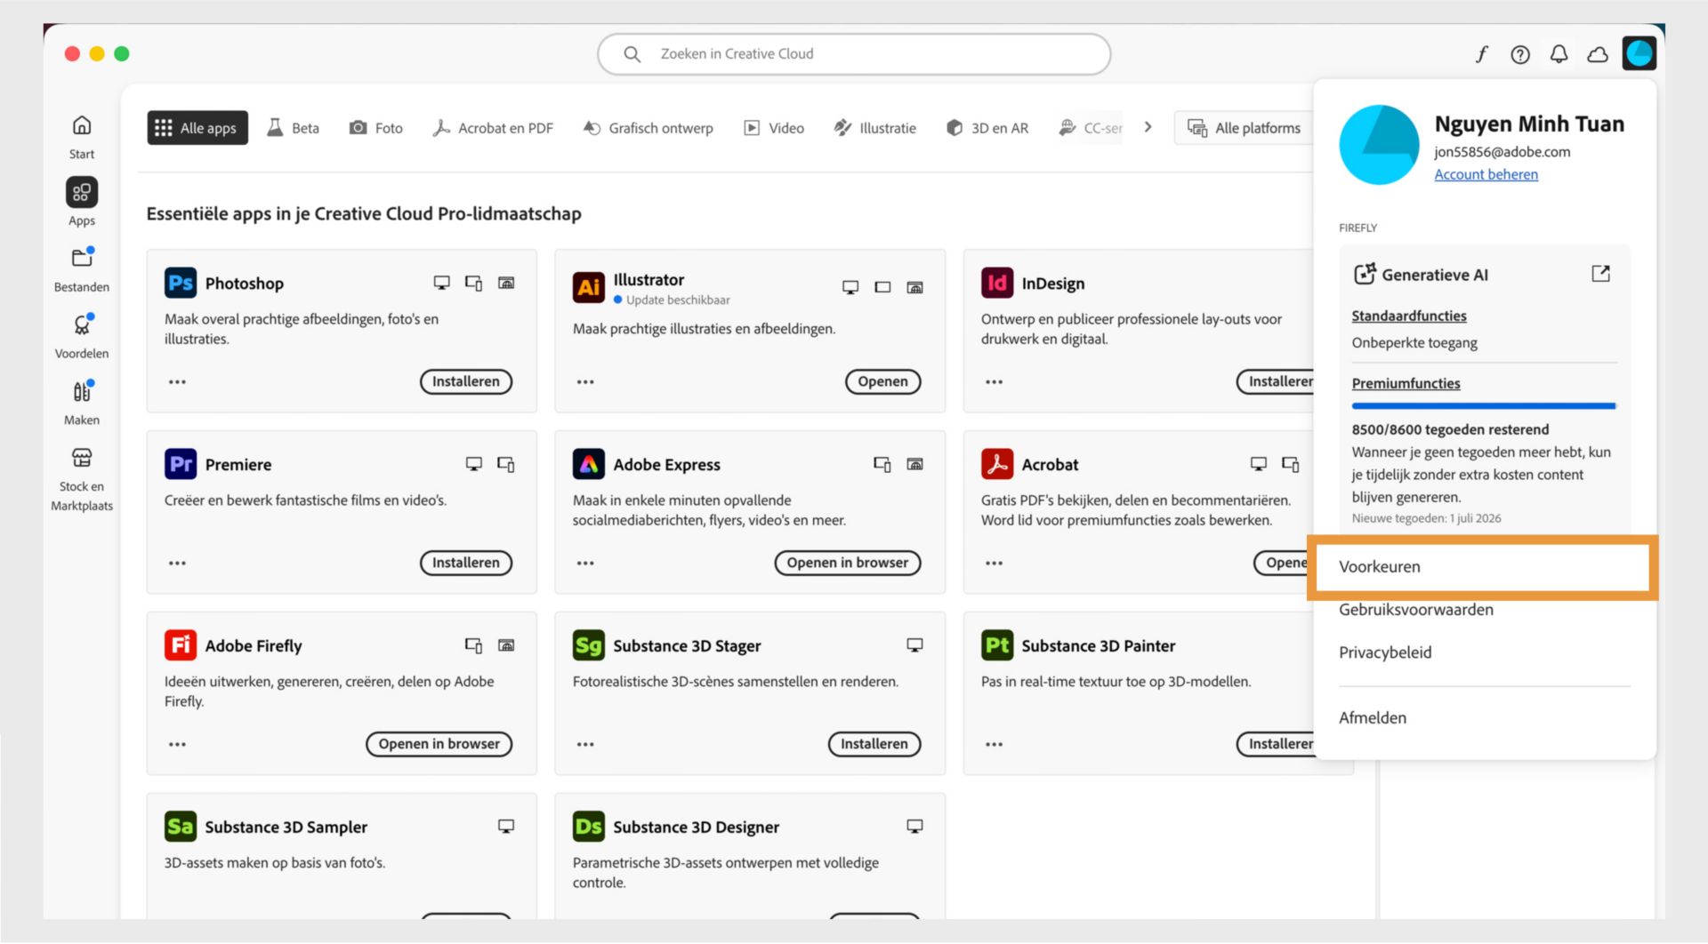Choose Afmelden to sign out

(x=1373, y=718)
